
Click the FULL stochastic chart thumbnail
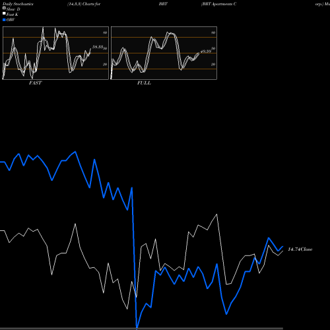(x=164, y=53)
